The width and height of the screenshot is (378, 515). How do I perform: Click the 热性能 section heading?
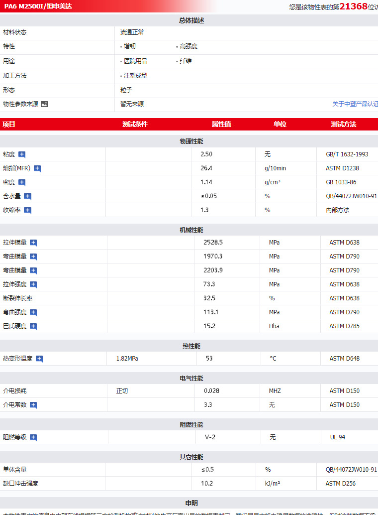[x=191, y=346]
